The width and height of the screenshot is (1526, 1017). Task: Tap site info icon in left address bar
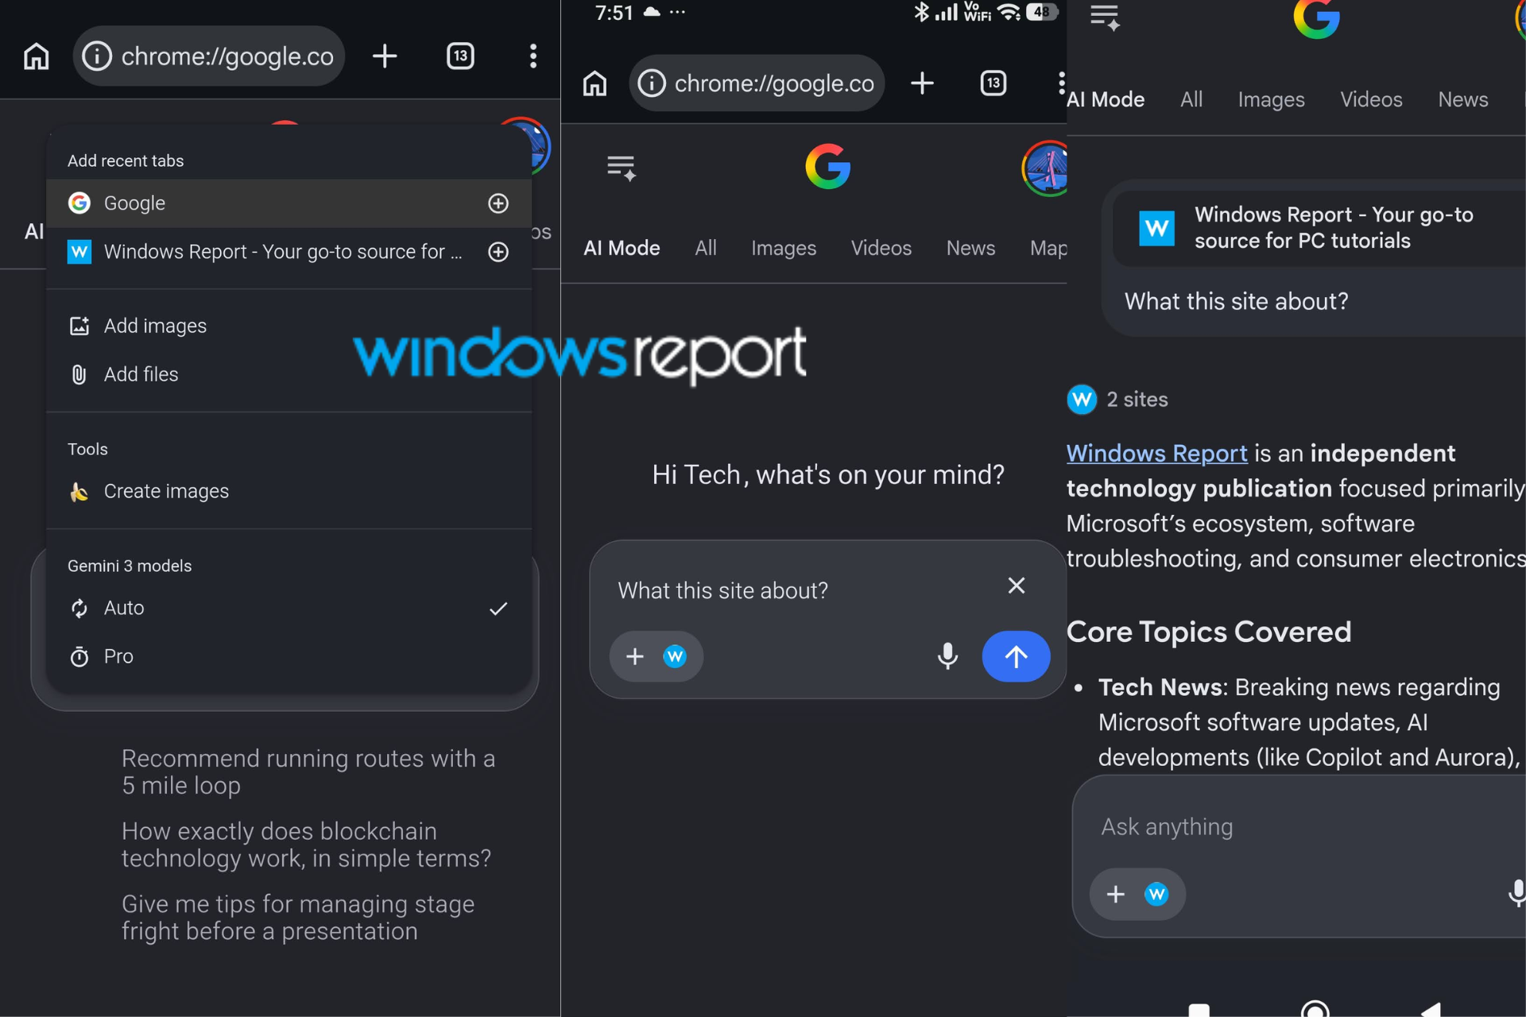[x=97, y=56]
